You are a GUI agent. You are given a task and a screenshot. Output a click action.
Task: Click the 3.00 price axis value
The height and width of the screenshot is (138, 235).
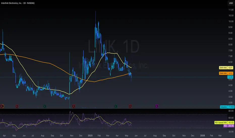pos(230,103)
